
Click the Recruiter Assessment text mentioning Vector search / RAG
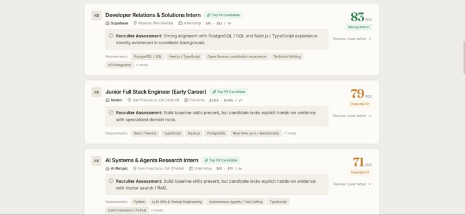point(216,185)
